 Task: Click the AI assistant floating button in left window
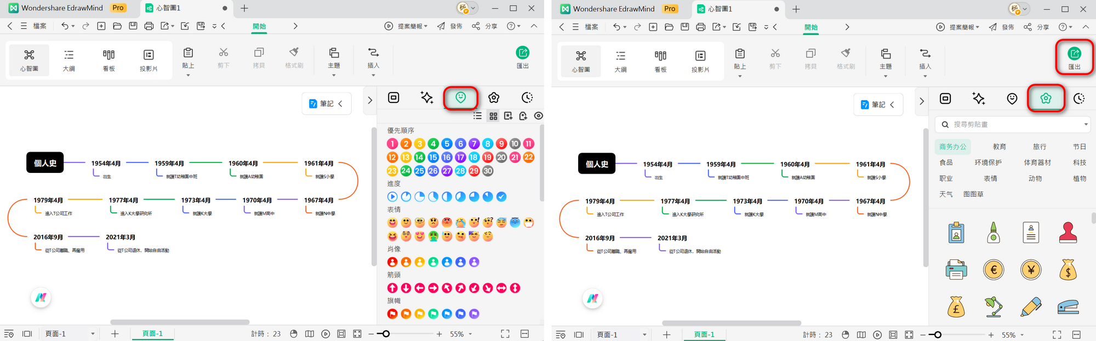[41, 298]
